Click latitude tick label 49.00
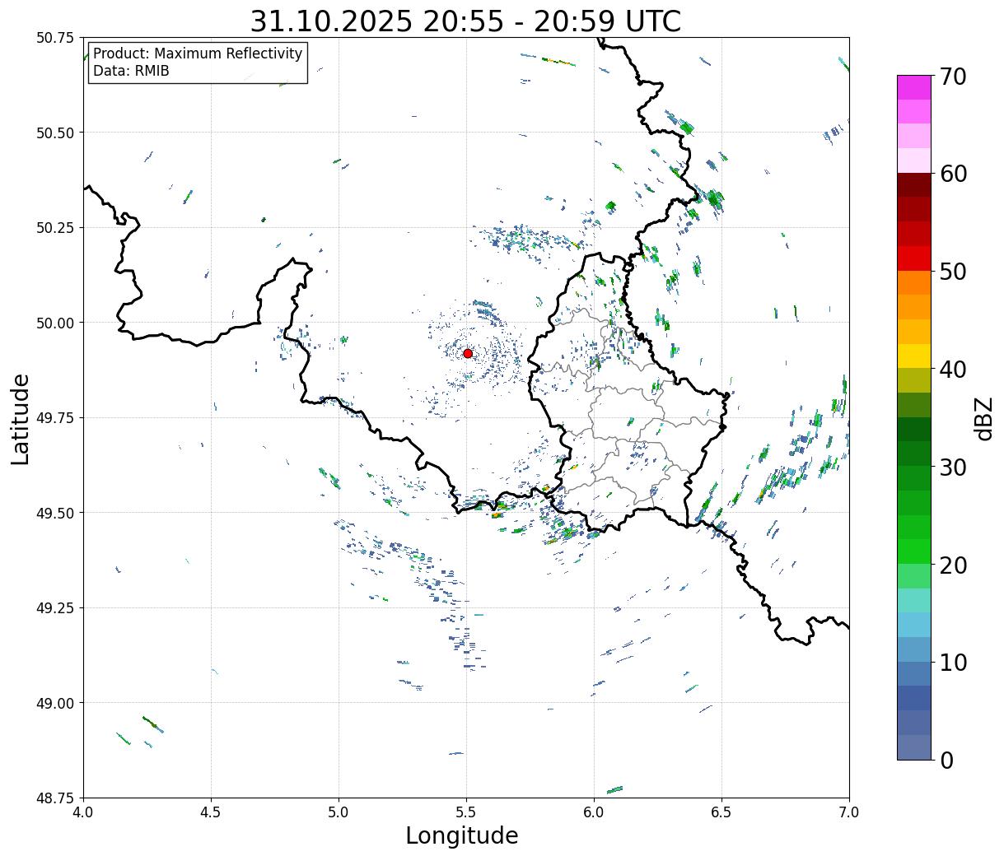Screen dimensions: 1004x856 pos(55,703)
